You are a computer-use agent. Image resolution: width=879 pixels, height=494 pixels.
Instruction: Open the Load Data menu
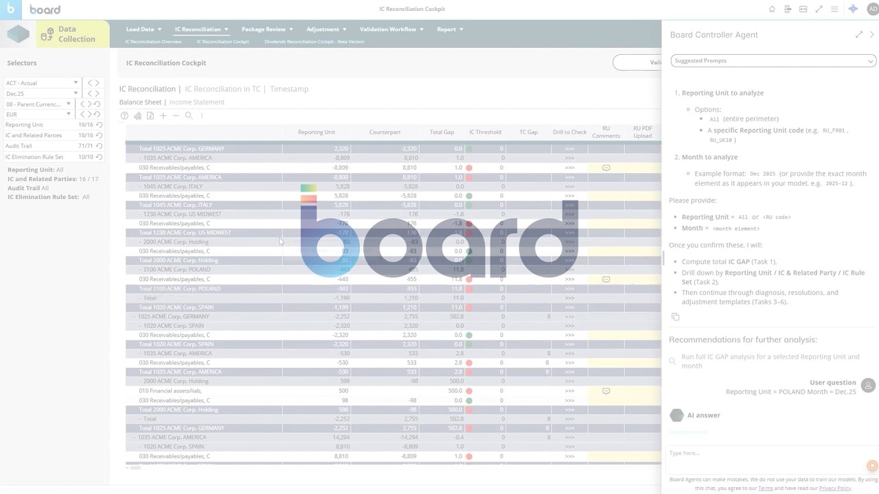pos(144,29)
